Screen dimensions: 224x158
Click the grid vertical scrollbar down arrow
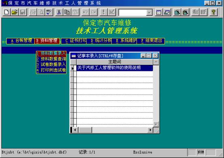(x=156, y=124)
